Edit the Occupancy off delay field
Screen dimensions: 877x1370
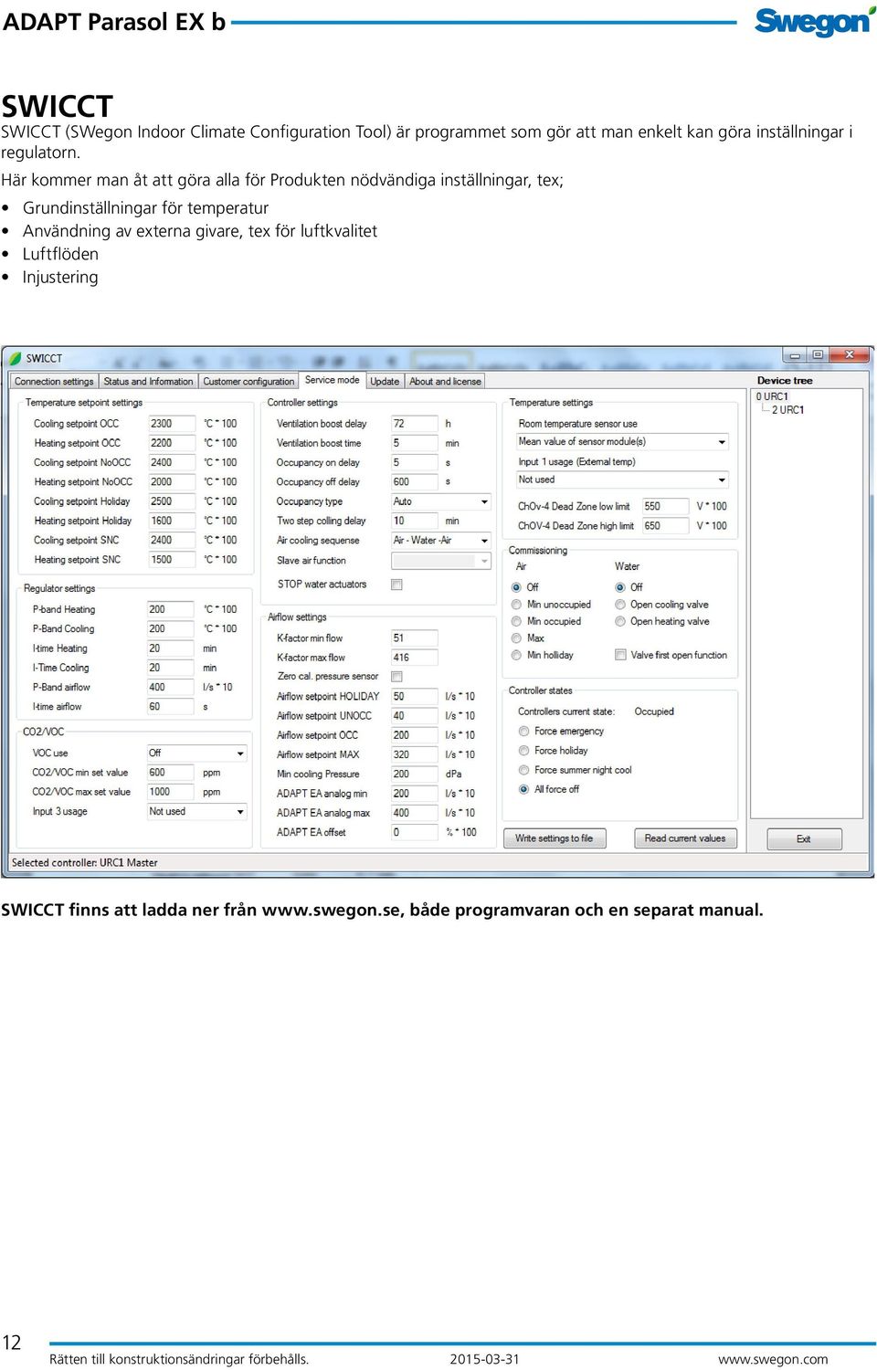(414, 482)
